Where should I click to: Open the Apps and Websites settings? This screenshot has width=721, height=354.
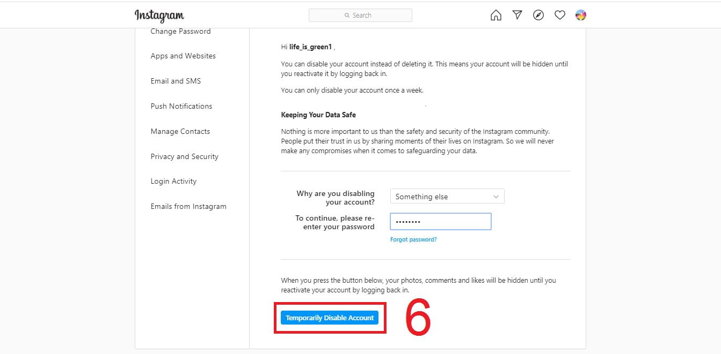[x=183, y=56]
